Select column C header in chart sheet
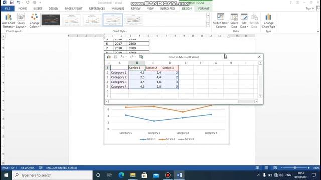The height and width of the screenshot is (180, 321). pyautogui.click(x=153, y=63)
